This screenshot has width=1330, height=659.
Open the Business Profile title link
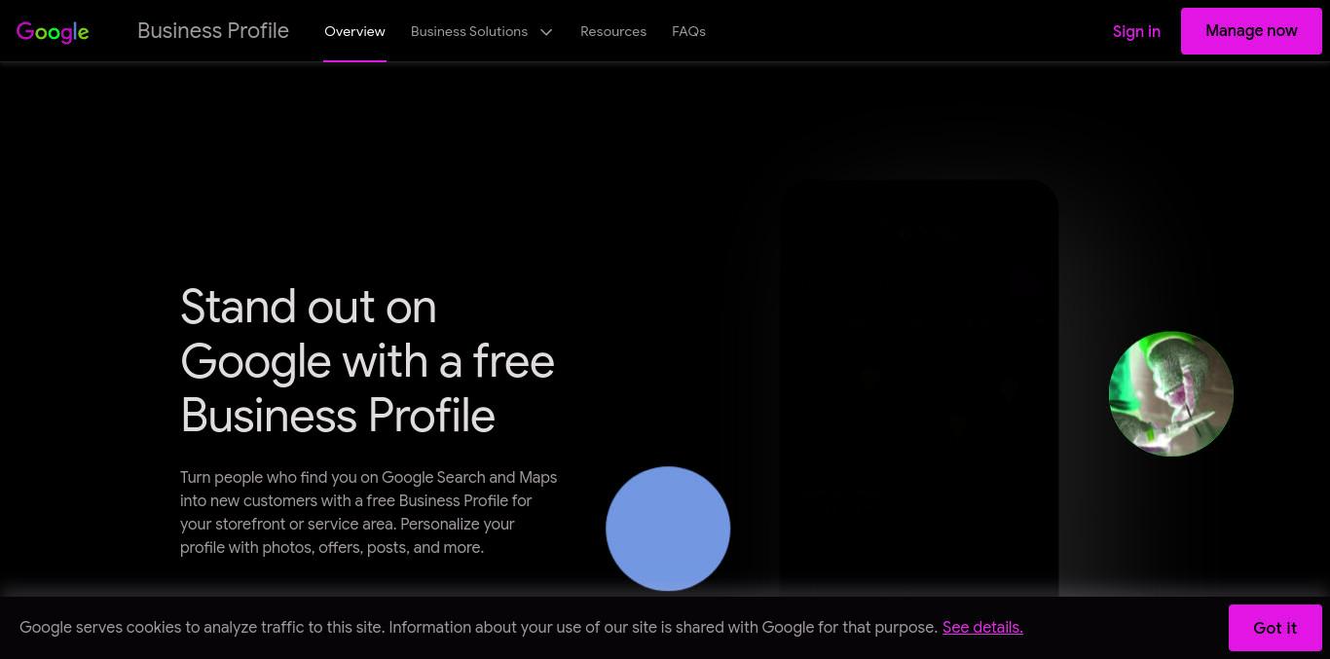point(213,31)
